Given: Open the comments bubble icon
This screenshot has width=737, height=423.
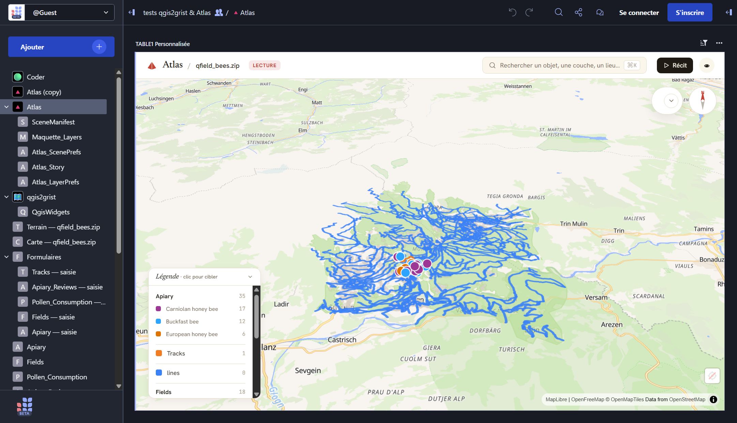Looking at the screenshot, I should 600,13.
